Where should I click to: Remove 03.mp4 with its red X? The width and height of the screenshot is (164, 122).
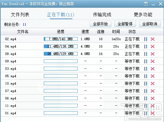(x=153, y=69)
